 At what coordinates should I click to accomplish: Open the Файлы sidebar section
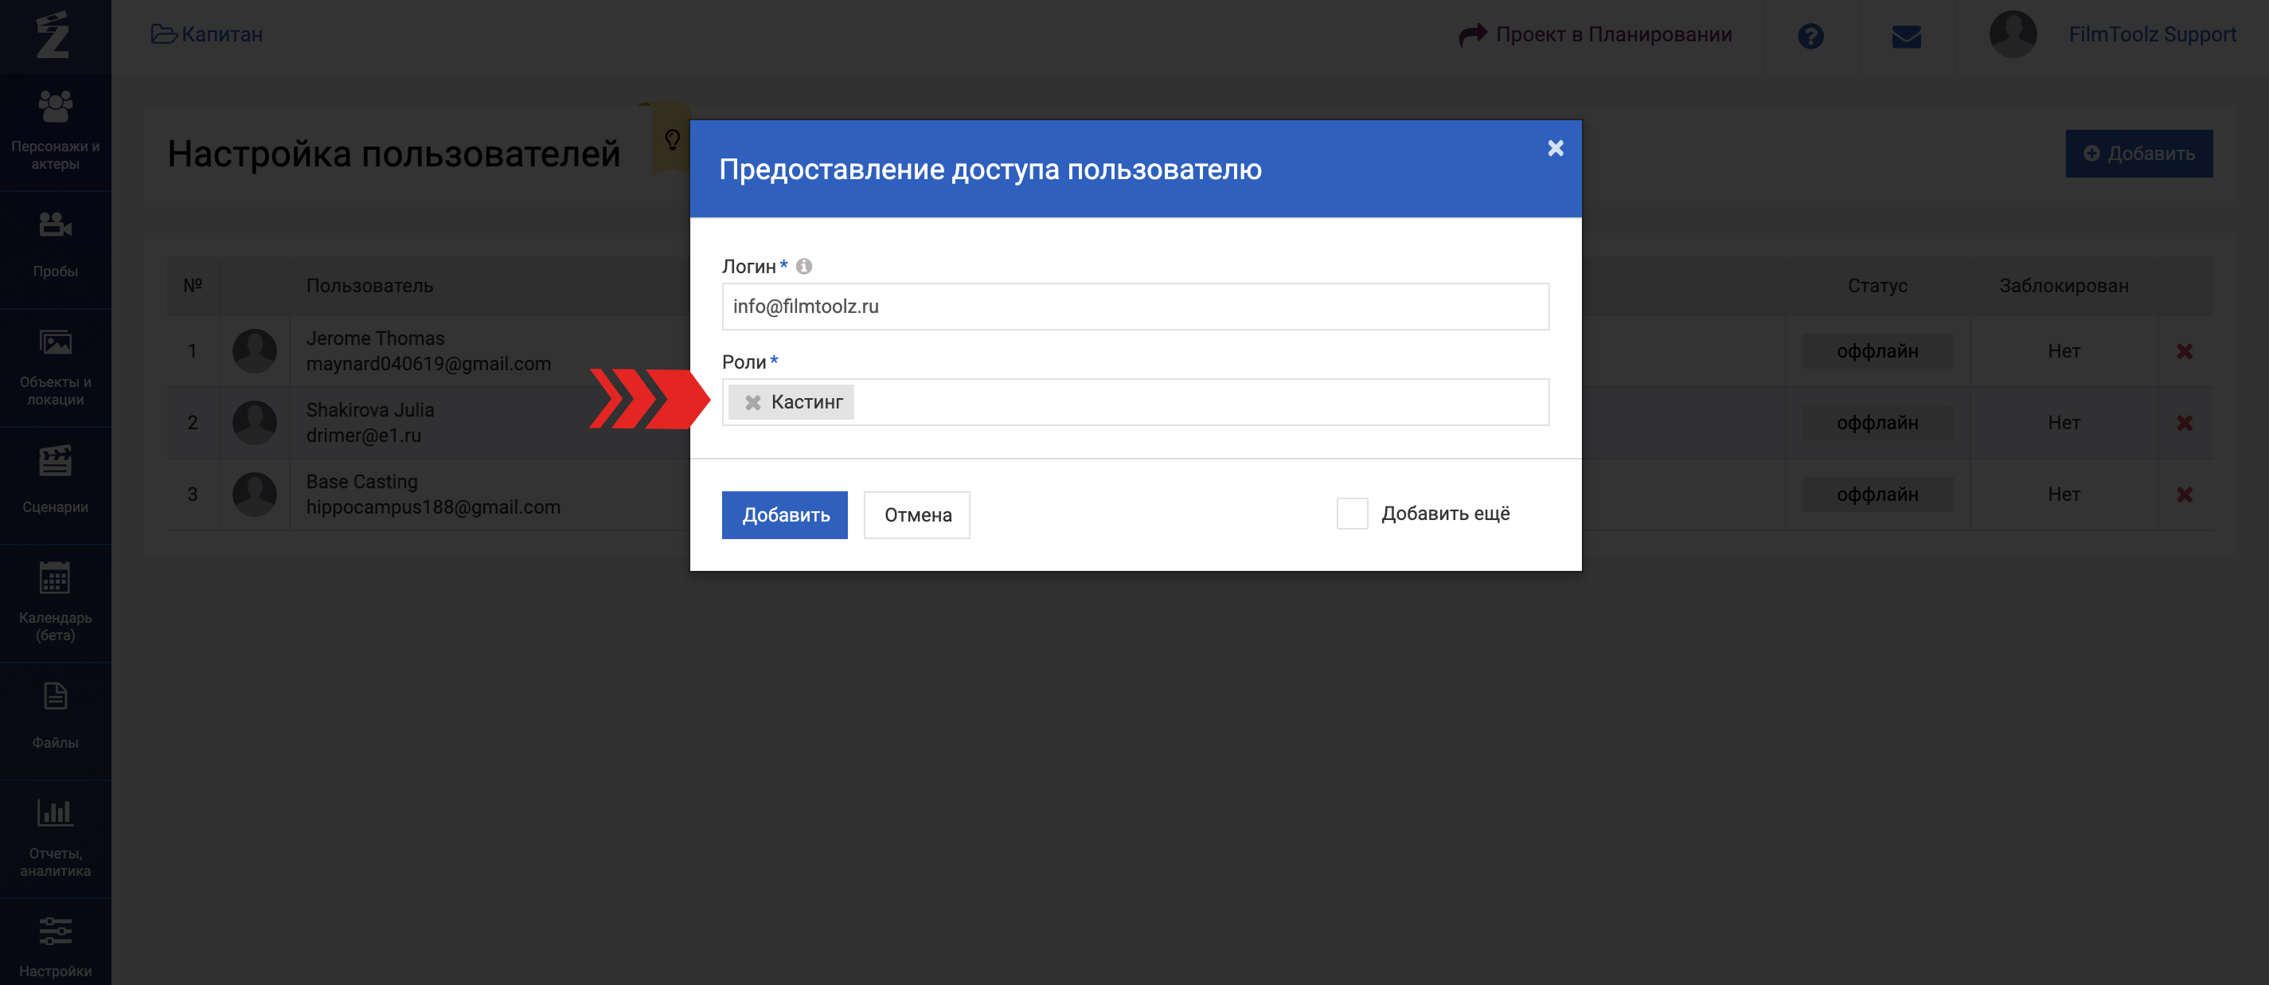point(56,720)
